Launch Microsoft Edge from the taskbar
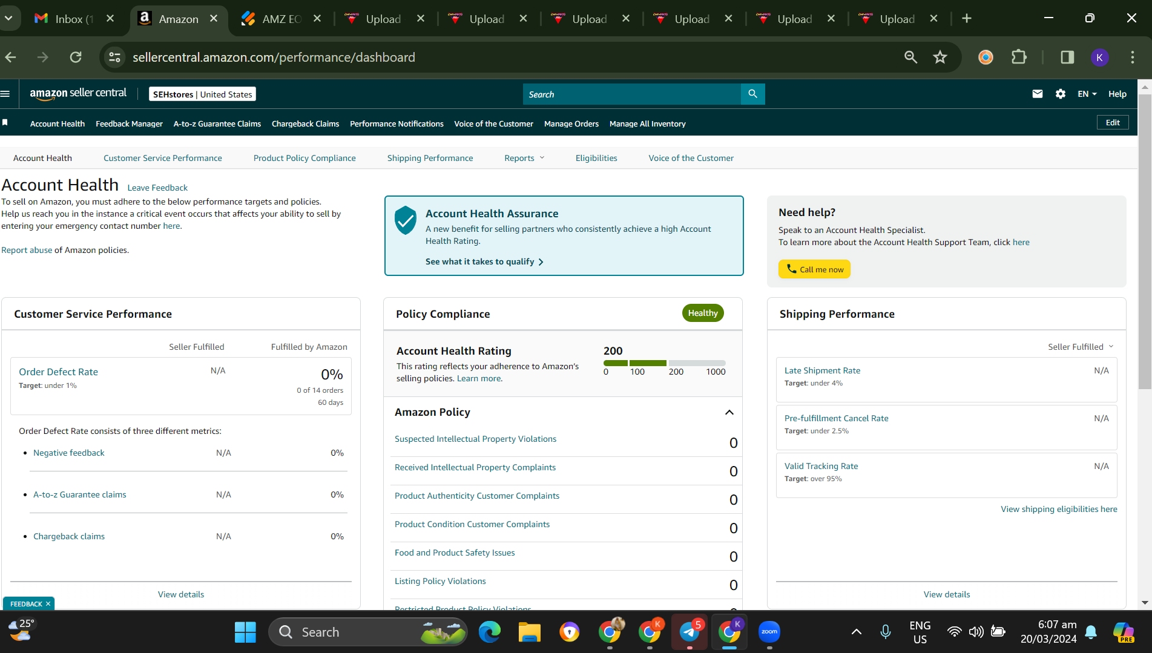Viewport: 1152px width, 653px height. pyautogui.click(x=490, y=632)
